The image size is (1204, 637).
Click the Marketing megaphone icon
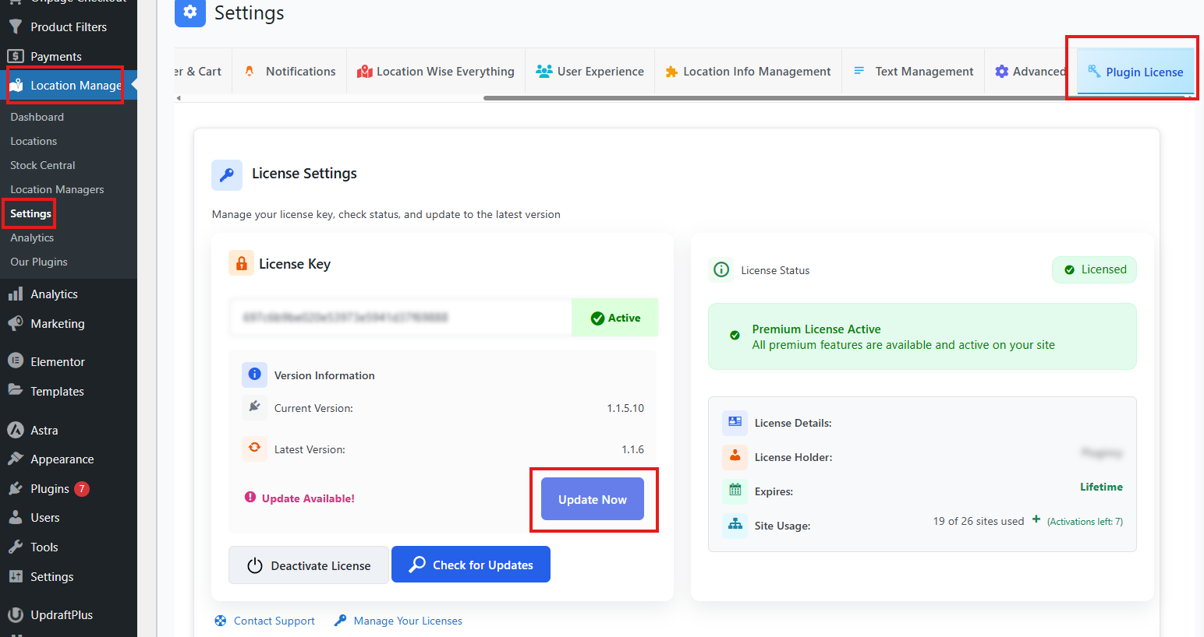(16, 323)
